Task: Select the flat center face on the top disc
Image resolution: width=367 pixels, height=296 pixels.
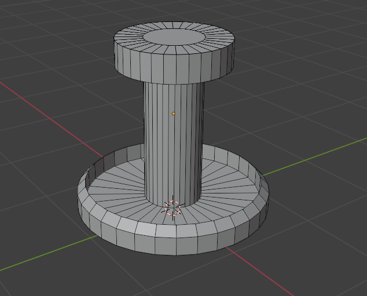Action: pos(173,38)
